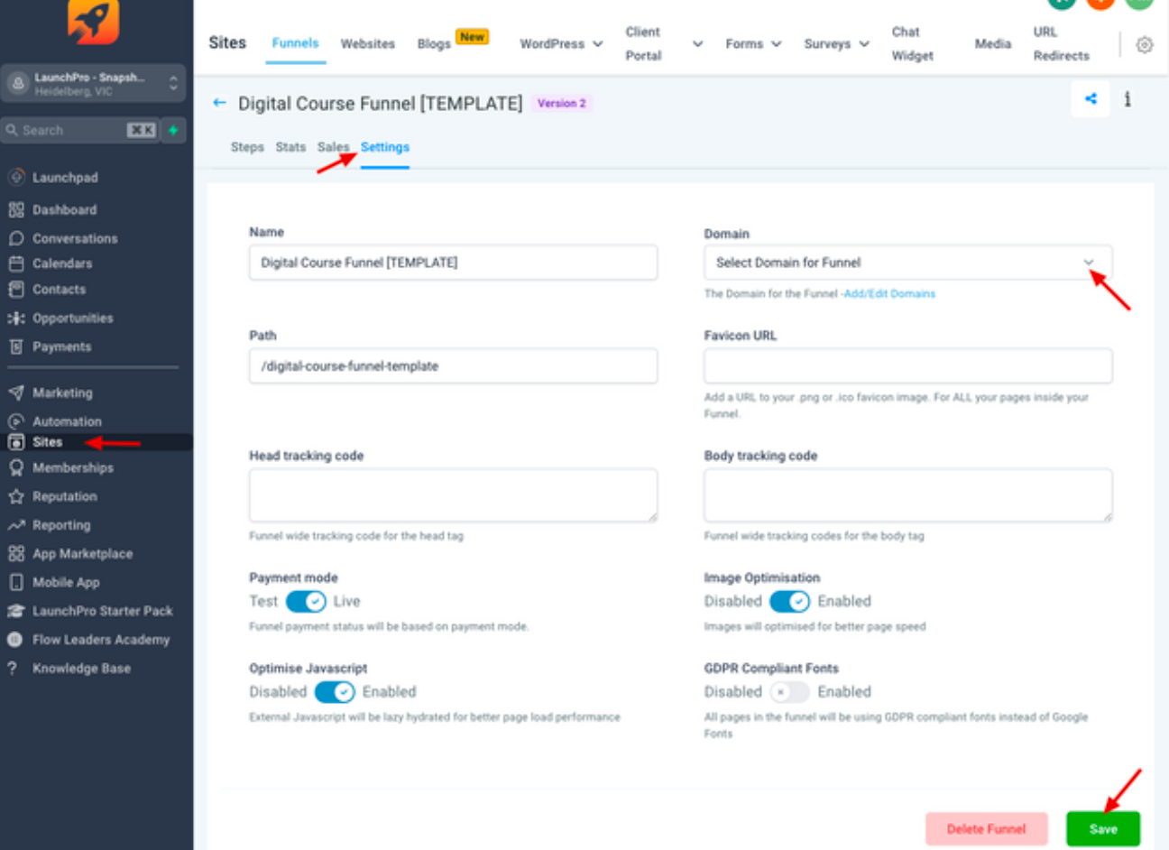Go back using the left arrow
The height and width of the screenshot is (850, 1169).
(x=219, y=103)
